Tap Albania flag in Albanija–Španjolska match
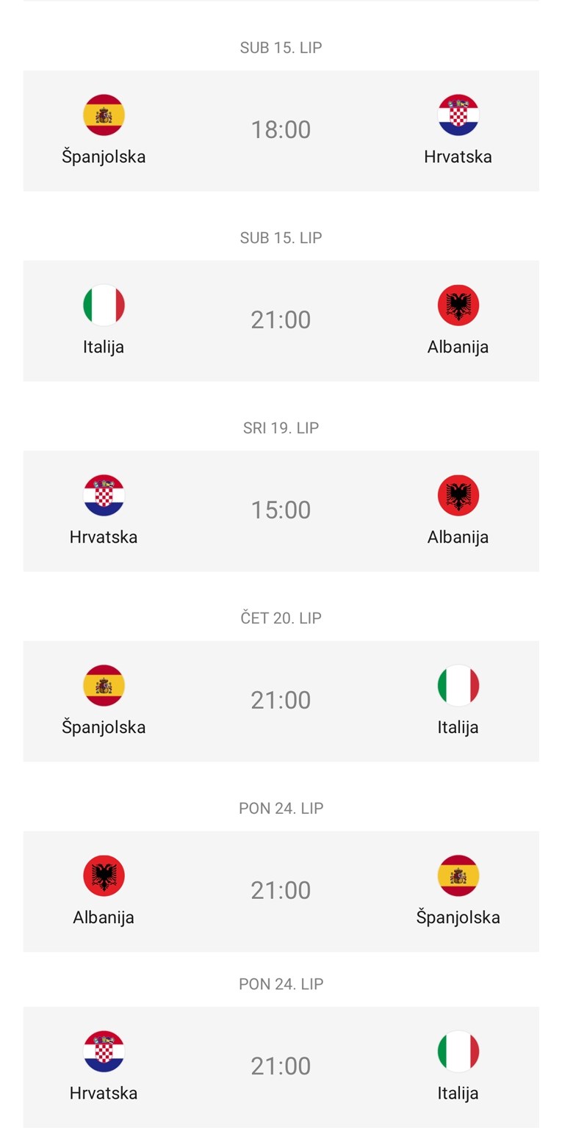Viewport: 562px width, 1142px height. click(x=104, y=876)
